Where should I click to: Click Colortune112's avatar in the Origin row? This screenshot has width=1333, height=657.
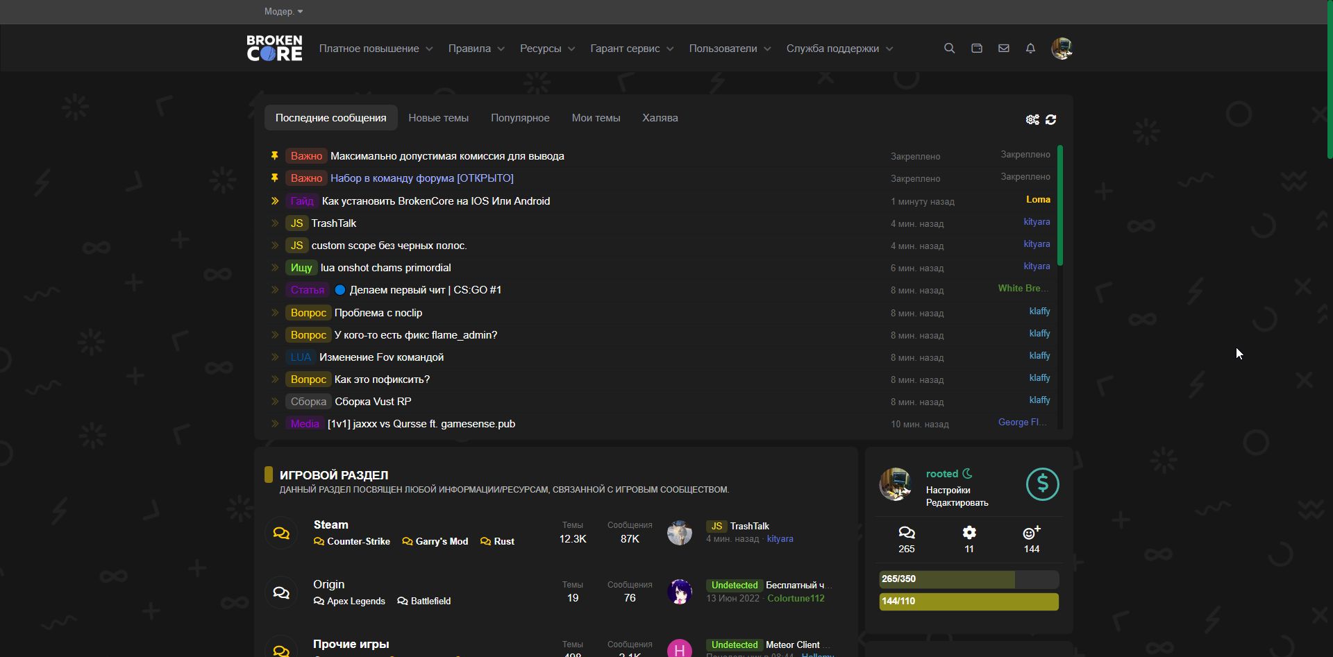pos(680,592)
